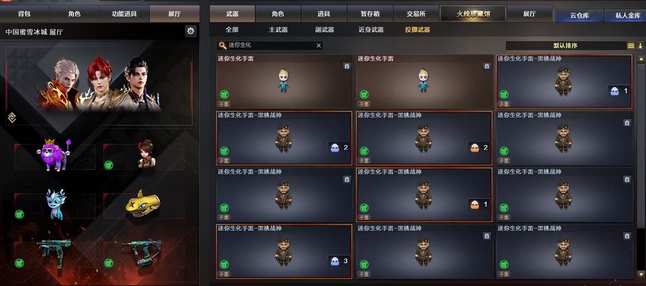The width and height of the screenshot is (646, 286).
Task: Clear the search field with X
Action: point(318,45)
